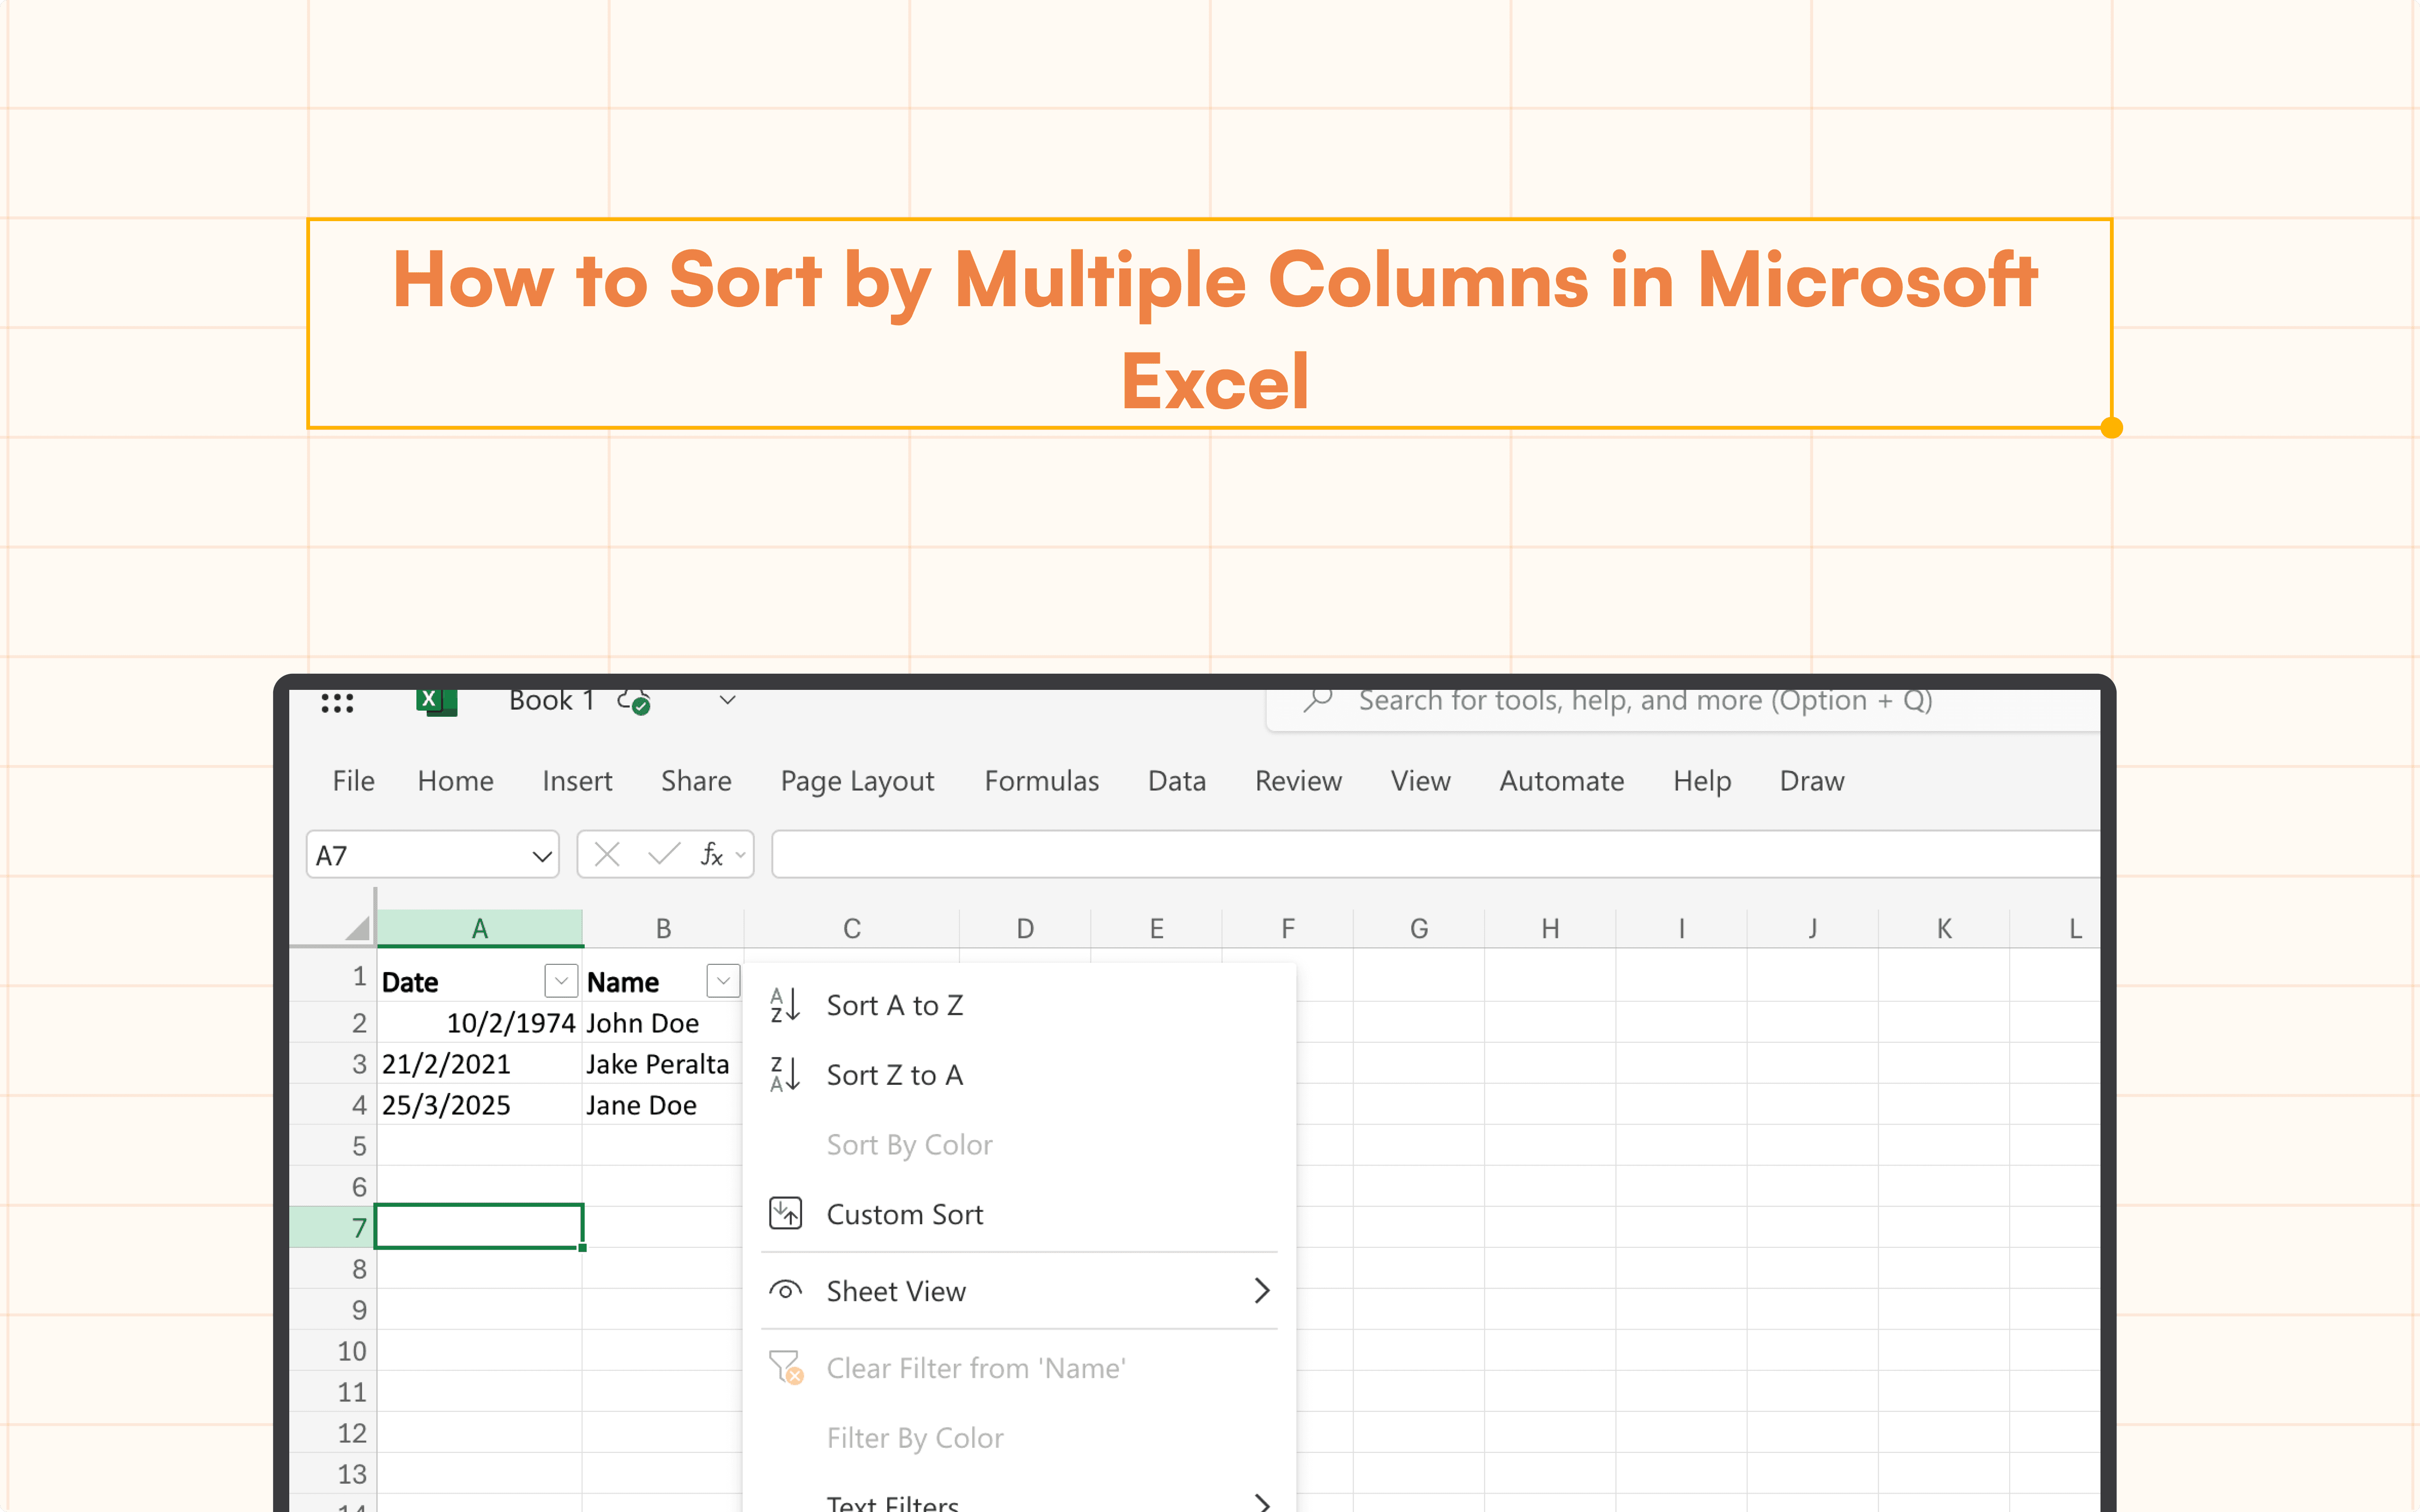Viewport: 2420px width, 1512px height.
Task: Select column G header
Action: click(x=1418, y=928)
